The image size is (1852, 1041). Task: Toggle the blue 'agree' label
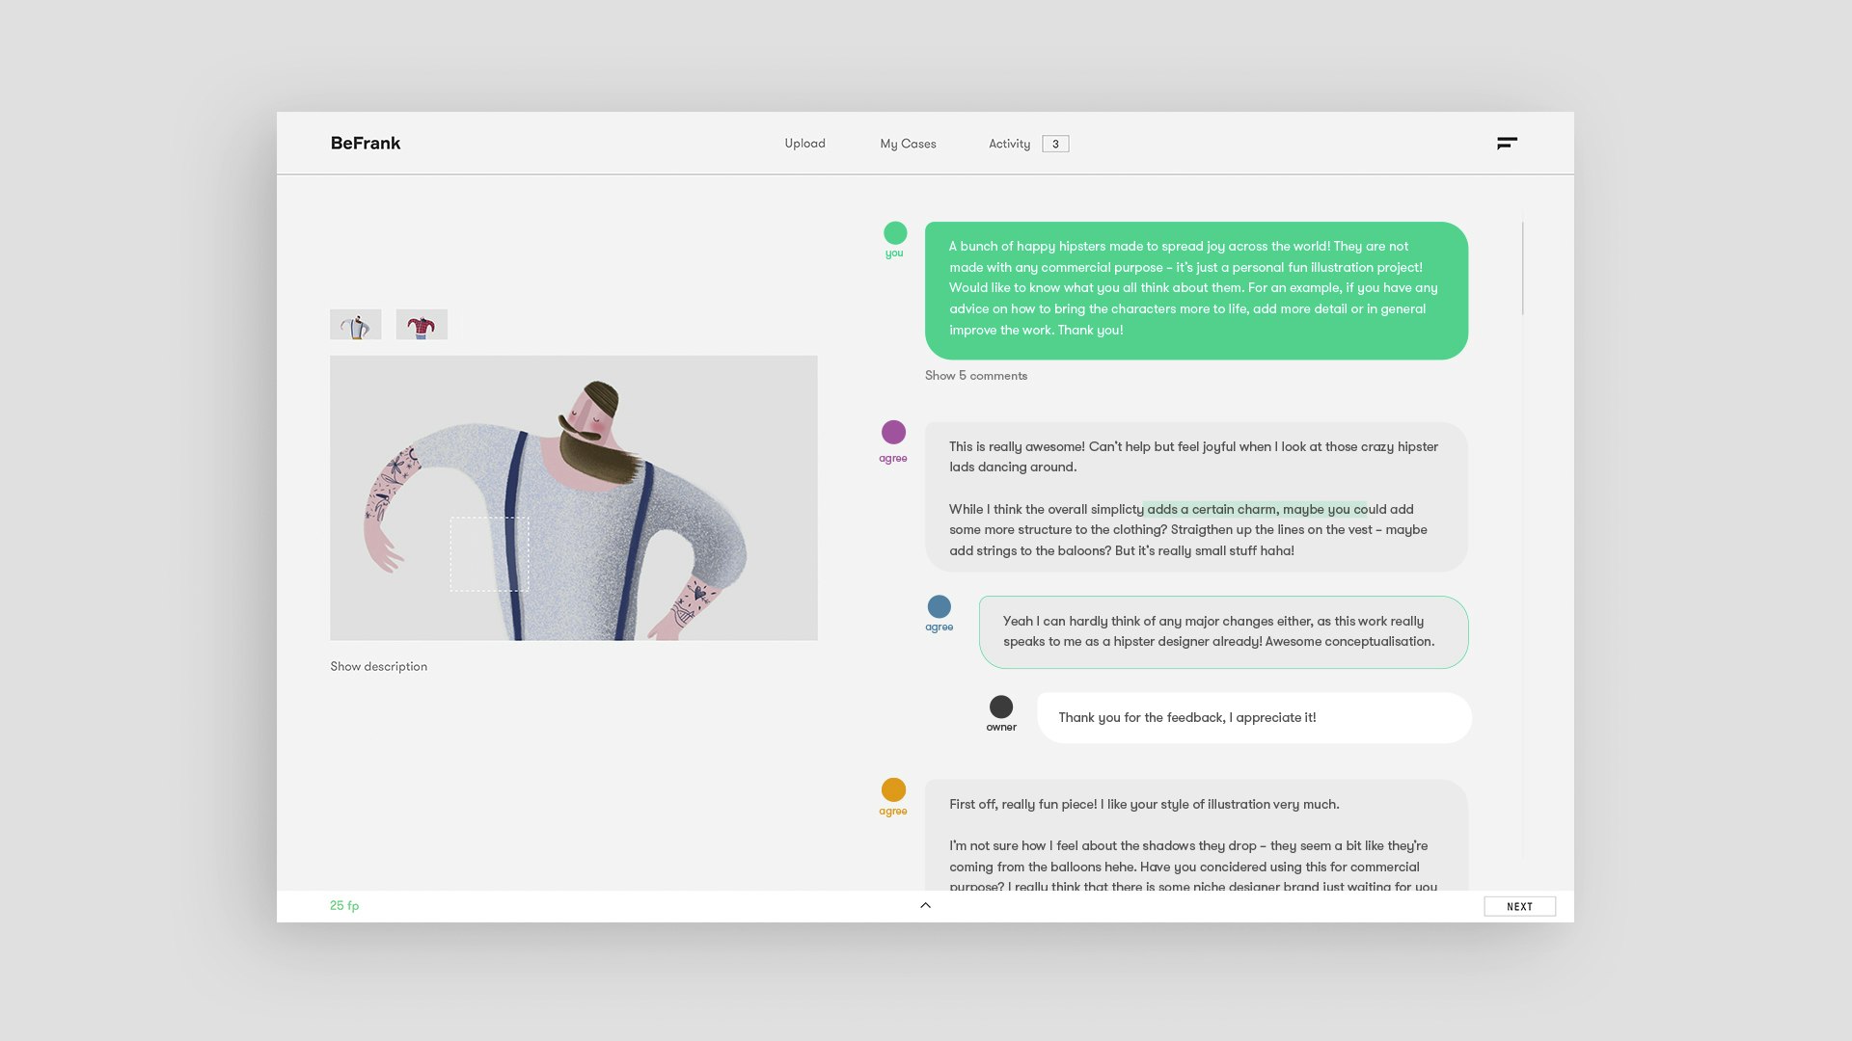point(939,627)
